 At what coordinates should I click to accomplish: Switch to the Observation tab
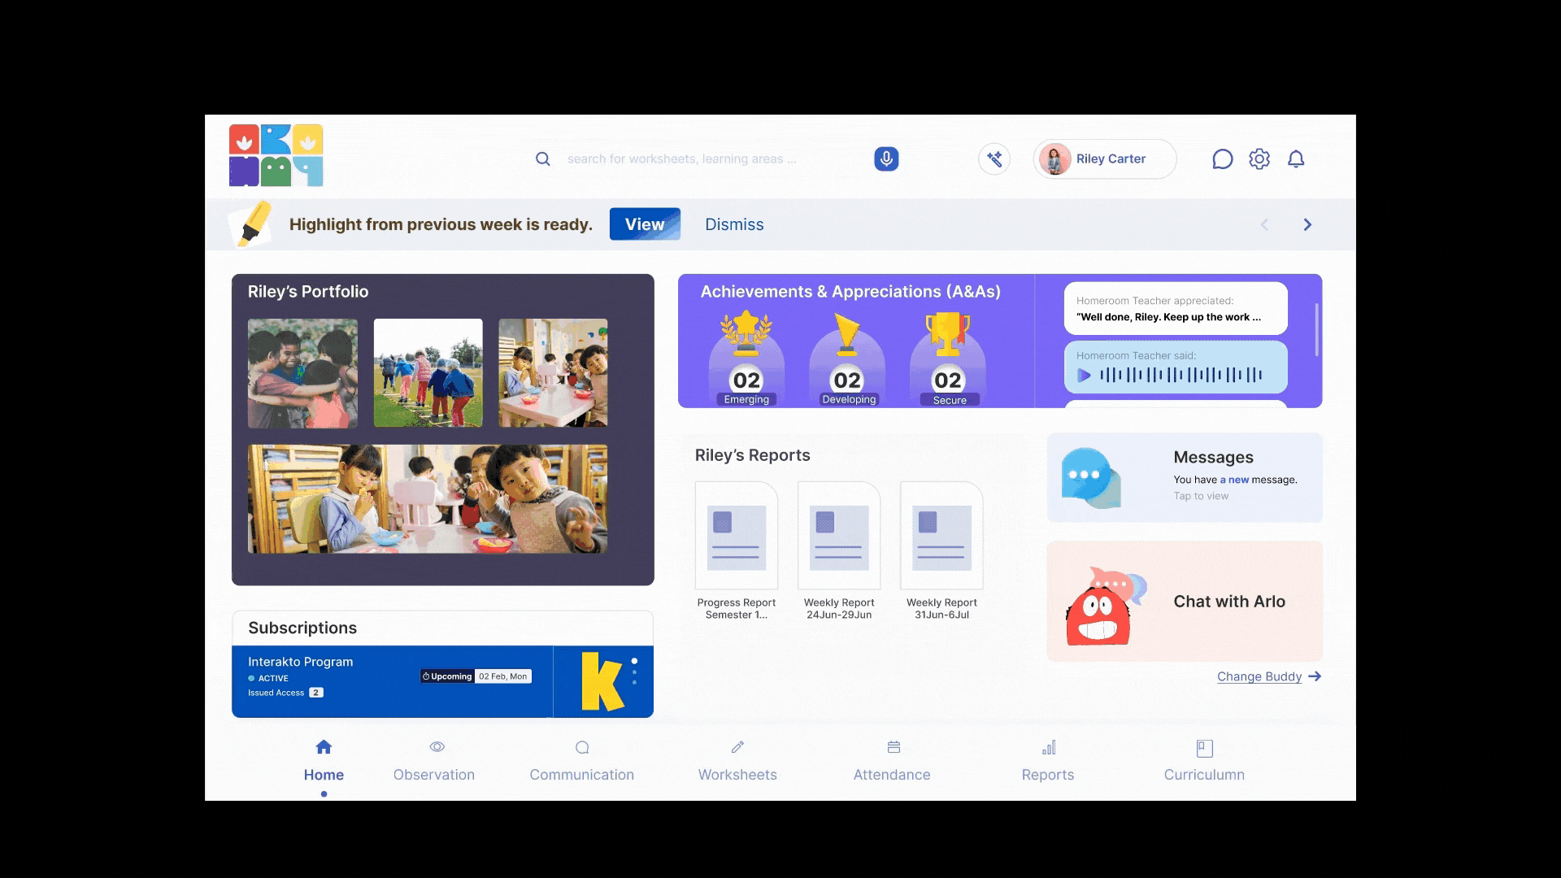coord(434,760)
